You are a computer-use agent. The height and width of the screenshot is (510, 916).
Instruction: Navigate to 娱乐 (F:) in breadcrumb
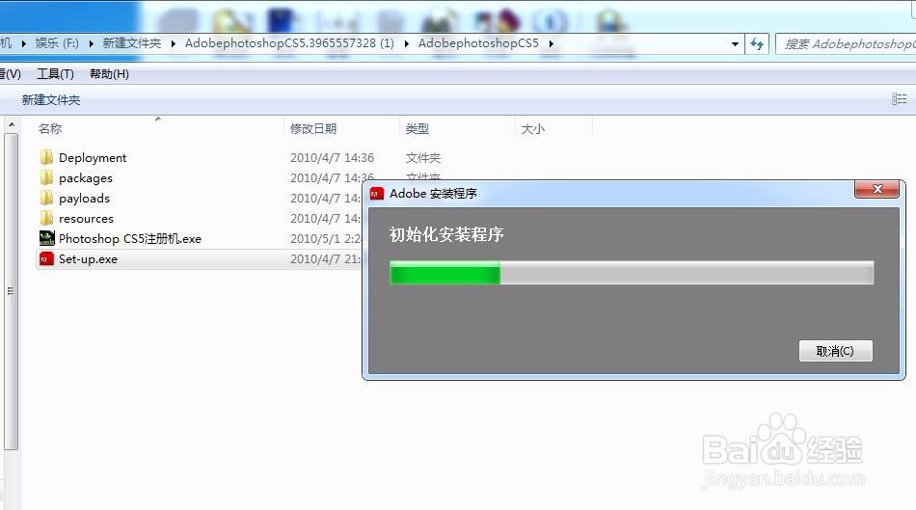[57, 43]
